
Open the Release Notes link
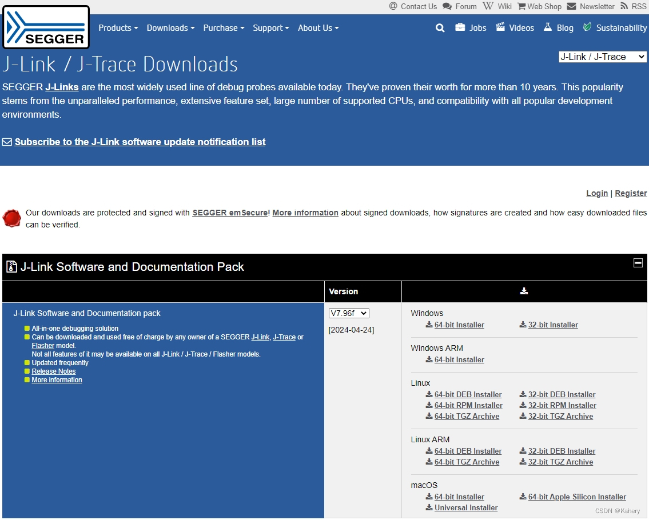point(53,371)
